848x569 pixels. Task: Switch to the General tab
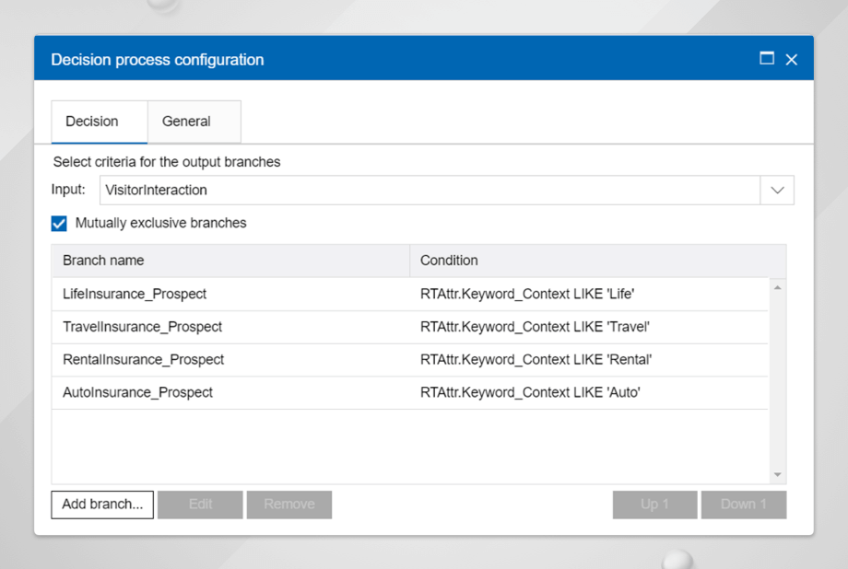187,121
